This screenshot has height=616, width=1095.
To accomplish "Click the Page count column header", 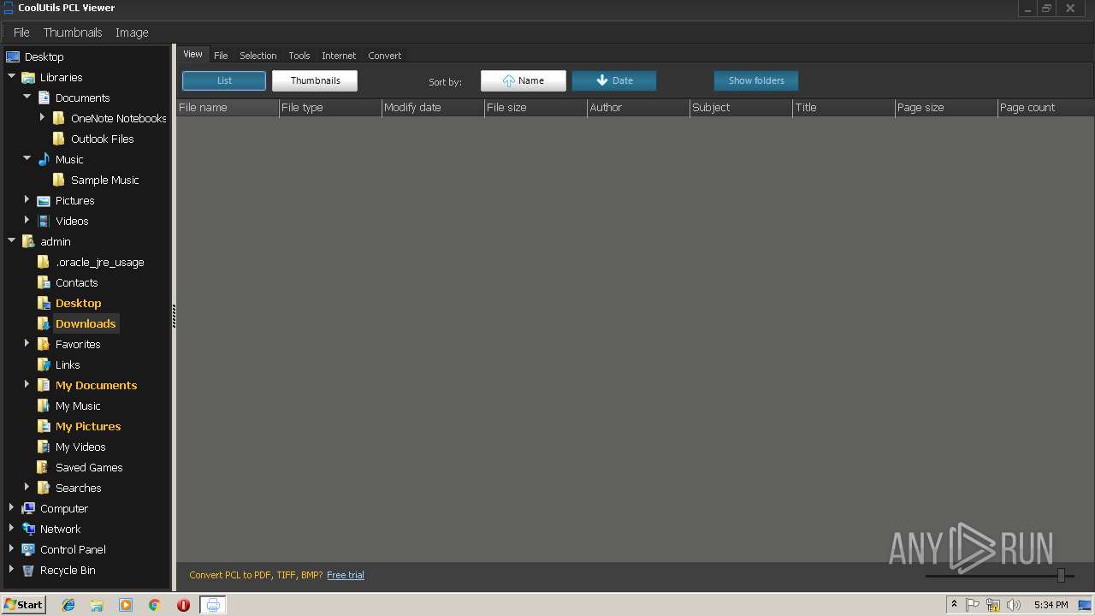I will (1045, 108).
